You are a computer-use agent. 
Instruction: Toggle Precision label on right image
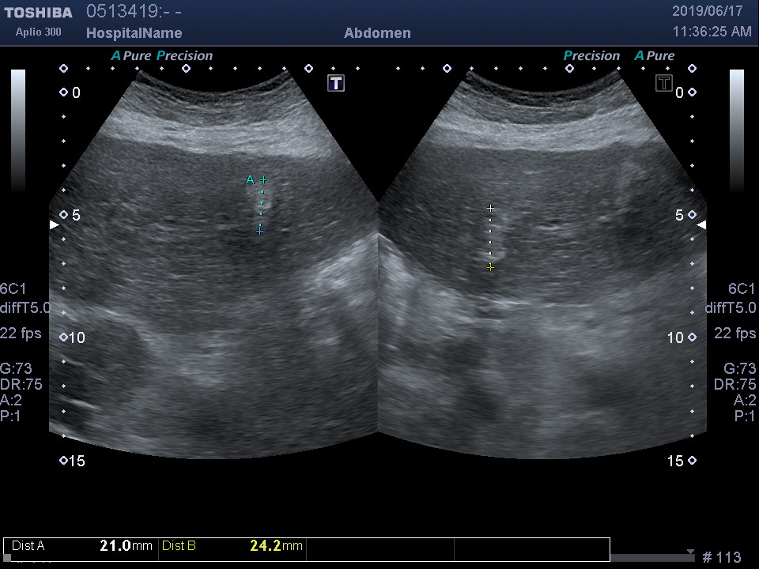tap(591, 56)
